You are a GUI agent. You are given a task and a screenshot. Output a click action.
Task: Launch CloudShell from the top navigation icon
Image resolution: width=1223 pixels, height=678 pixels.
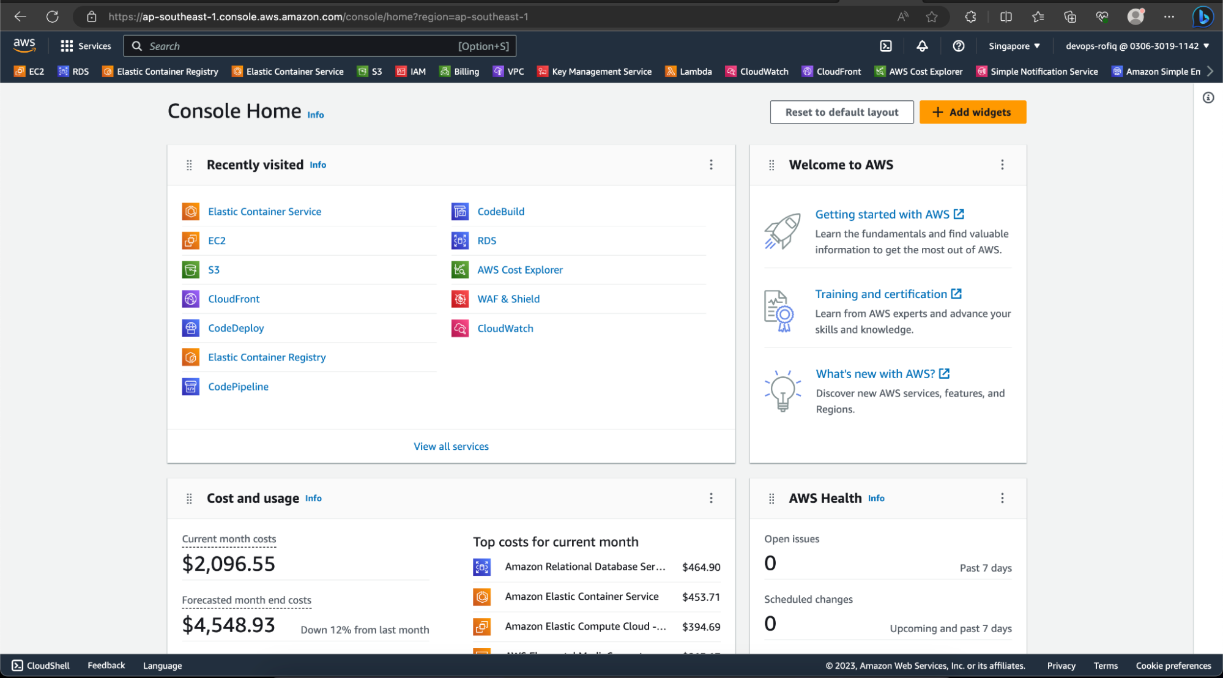(885, 46)
